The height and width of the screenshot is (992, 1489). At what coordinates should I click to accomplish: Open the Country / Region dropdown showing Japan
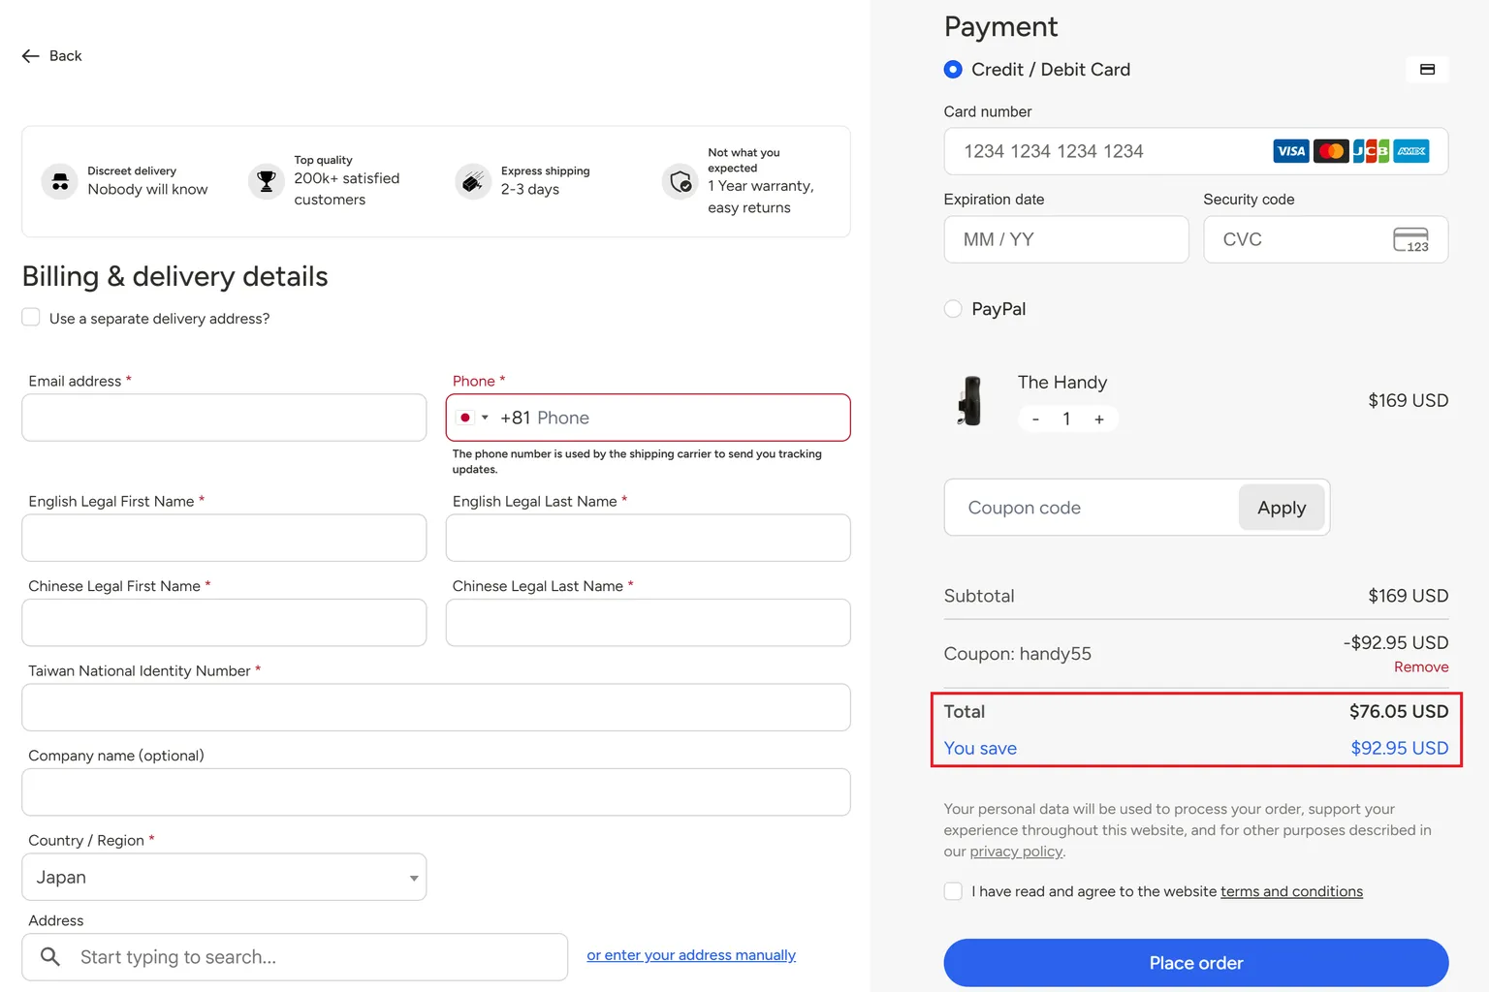pos(224,877)
